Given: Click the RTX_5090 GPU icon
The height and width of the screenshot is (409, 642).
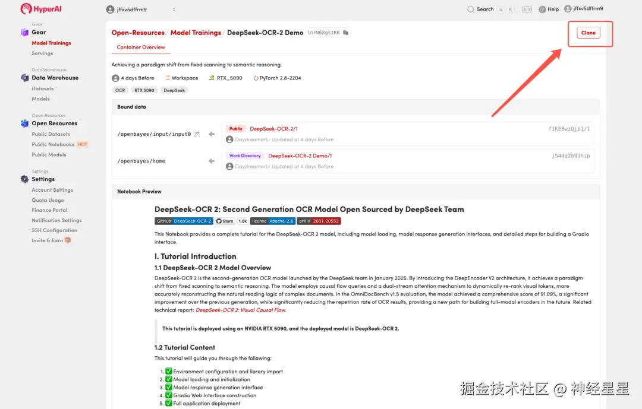Looking at the screenshot, I should (x=212, y=78).
